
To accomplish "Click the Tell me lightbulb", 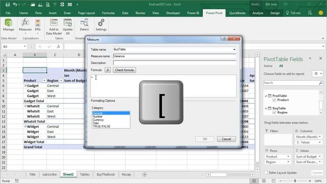I will pyautogui.click(x=287, y=13).
